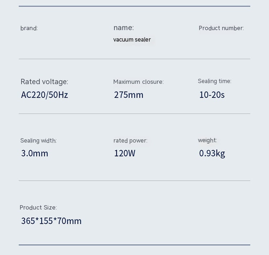Select the 120W power value
The width and height of the screenshot is (269, 255).
tap(125, 153)
